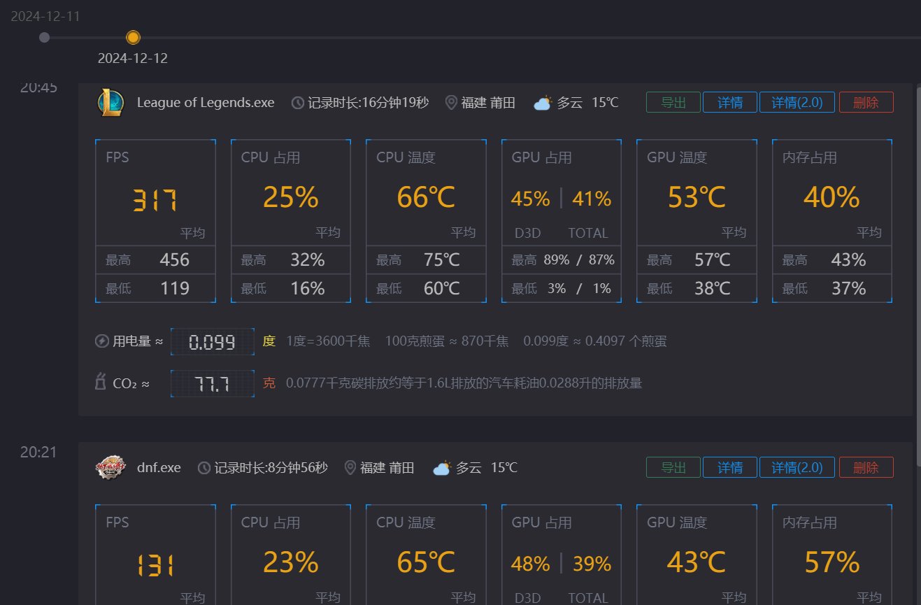This screenshot has height=605, width=921.
Task: Export the dnf.exe record with 导出
Action: tap(673, 467)
